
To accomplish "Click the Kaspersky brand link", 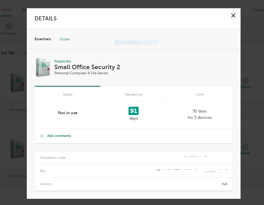I will pyautogui.click(x=63, y=61).
